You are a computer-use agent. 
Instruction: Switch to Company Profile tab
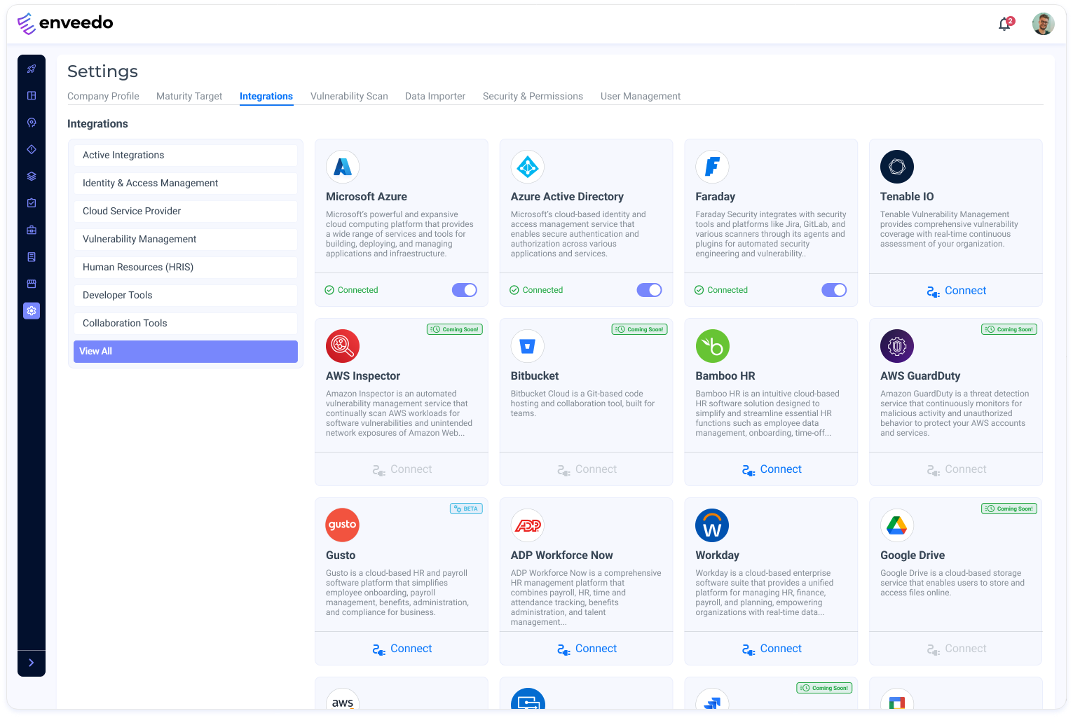pos(103,96)
